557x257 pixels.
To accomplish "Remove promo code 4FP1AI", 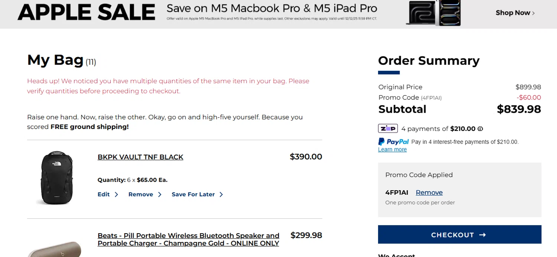I will coord(429,192).
